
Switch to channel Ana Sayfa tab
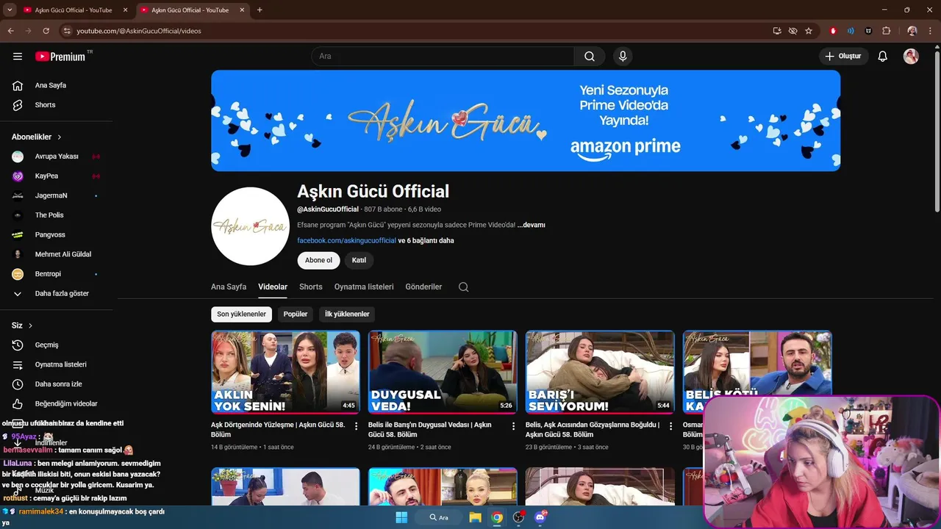[229, 287]
